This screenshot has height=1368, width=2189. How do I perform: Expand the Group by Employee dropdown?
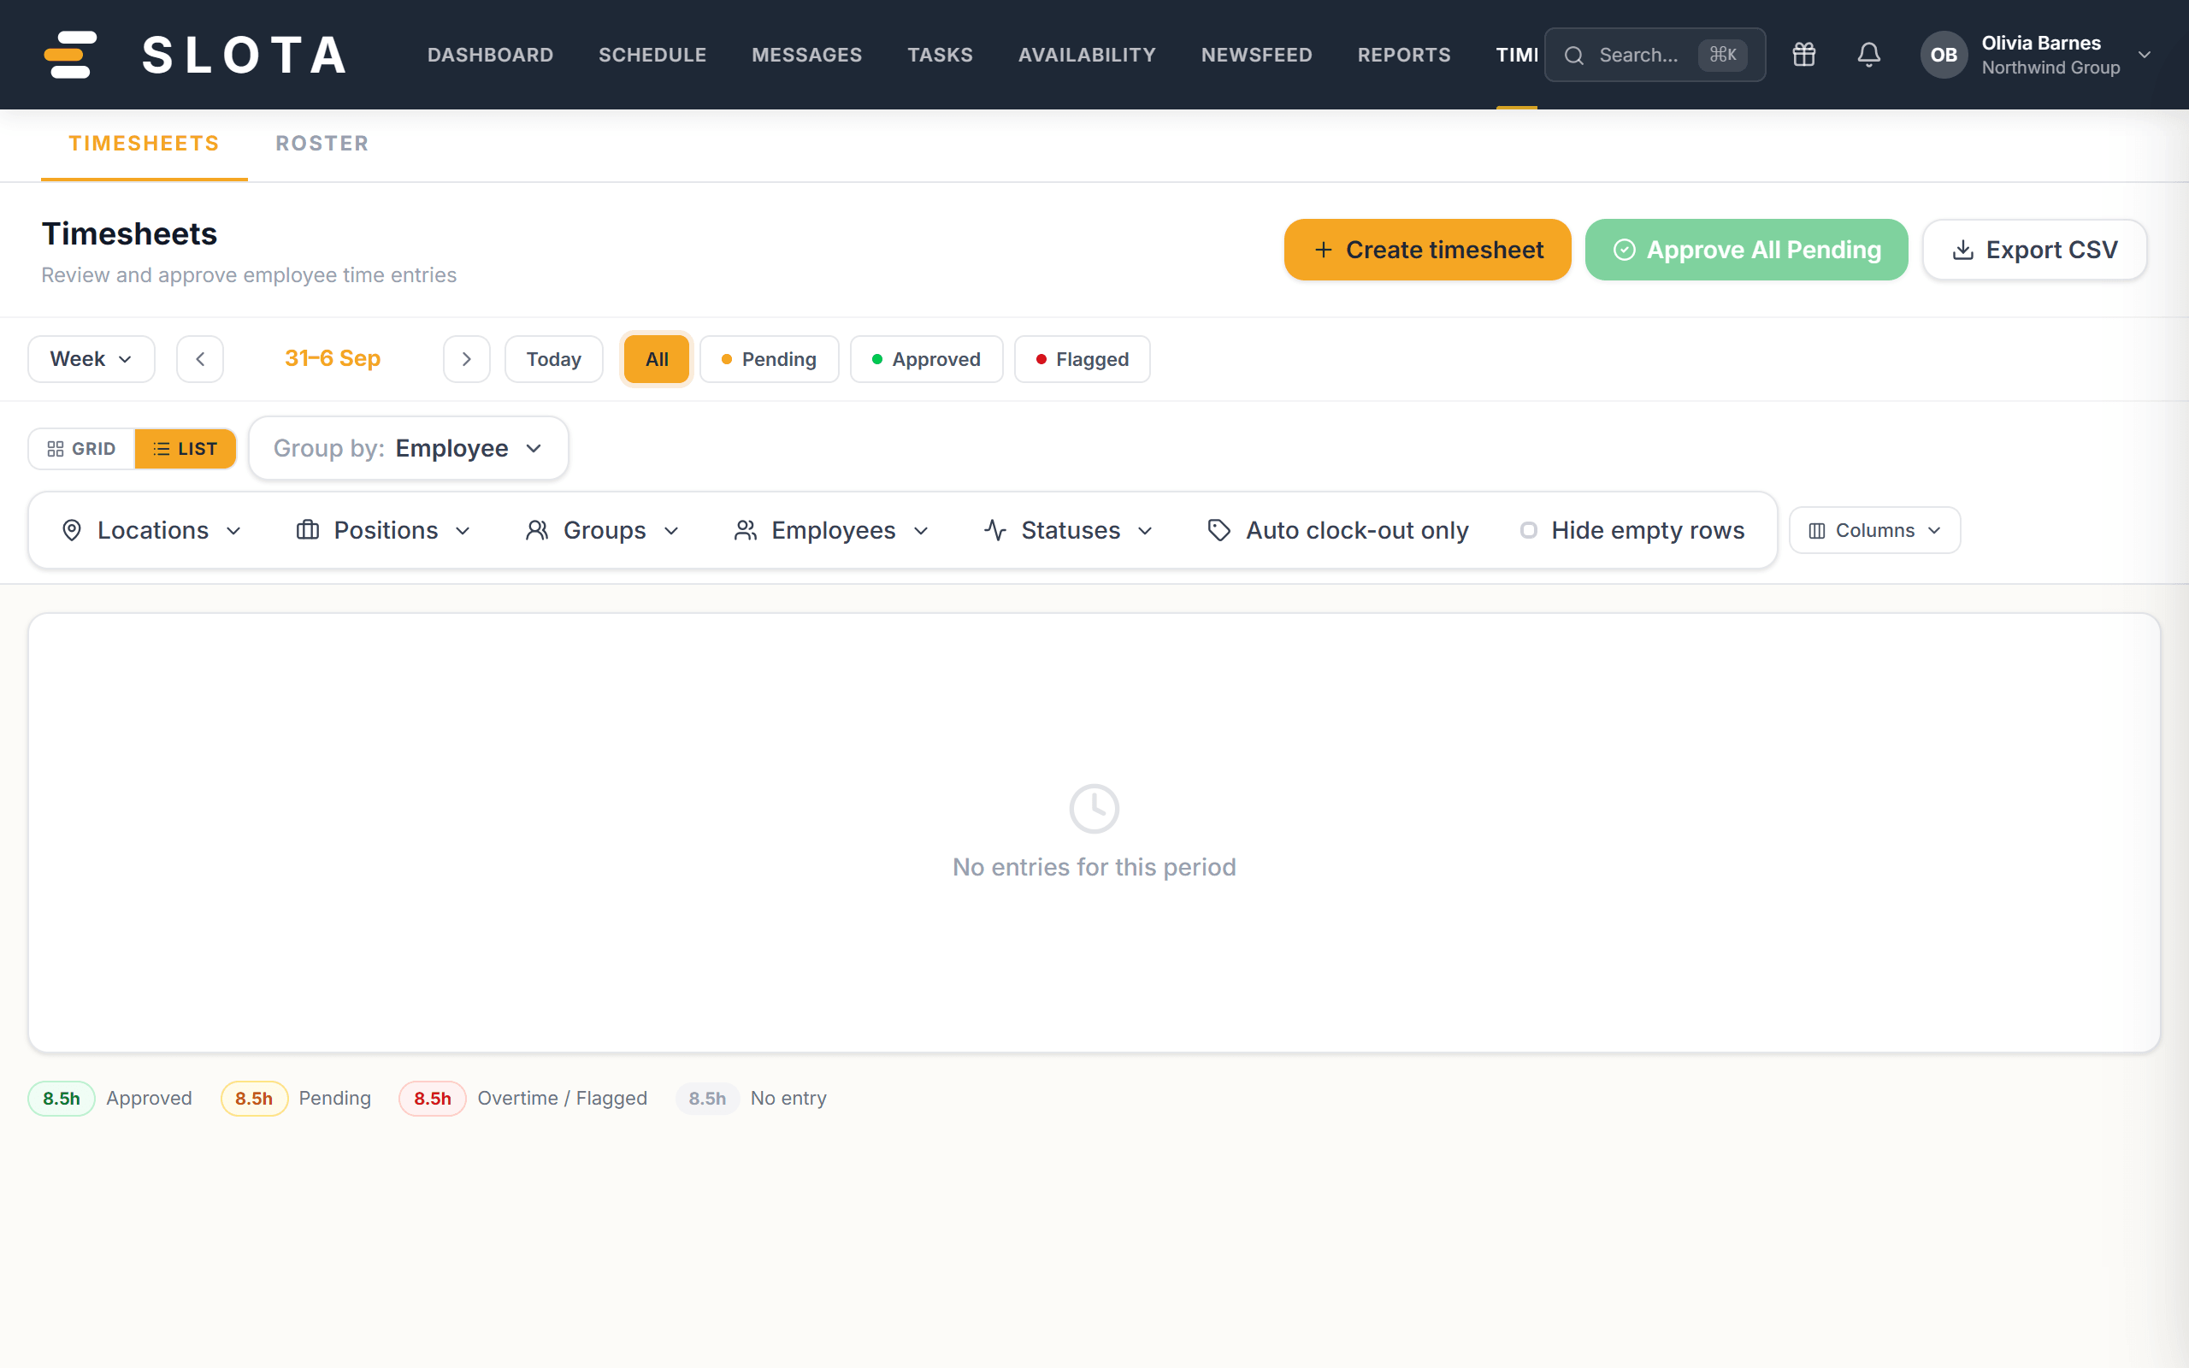(x=409, y=448)
